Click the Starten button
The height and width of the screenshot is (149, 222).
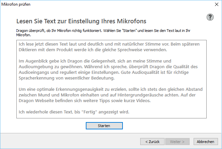[x=104, y=126]
